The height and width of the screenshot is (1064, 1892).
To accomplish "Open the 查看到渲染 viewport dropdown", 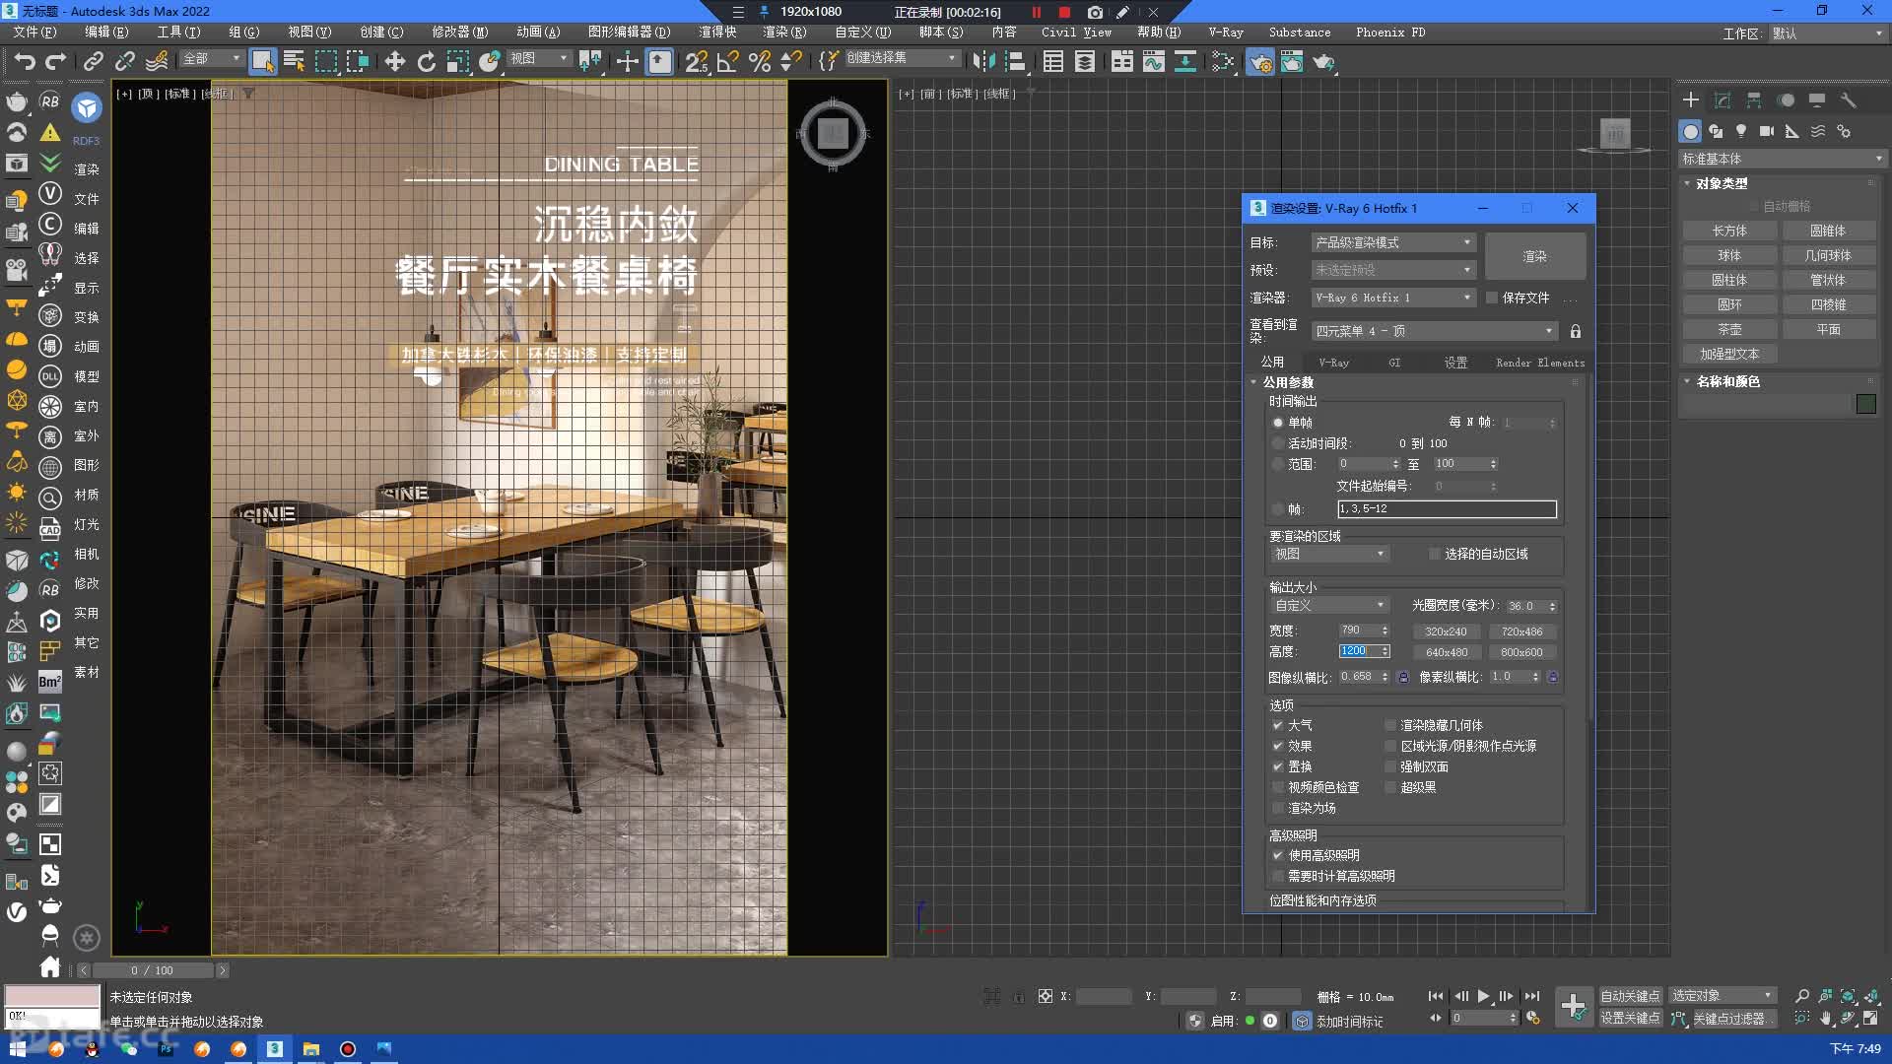I will tap(1435, 331).
